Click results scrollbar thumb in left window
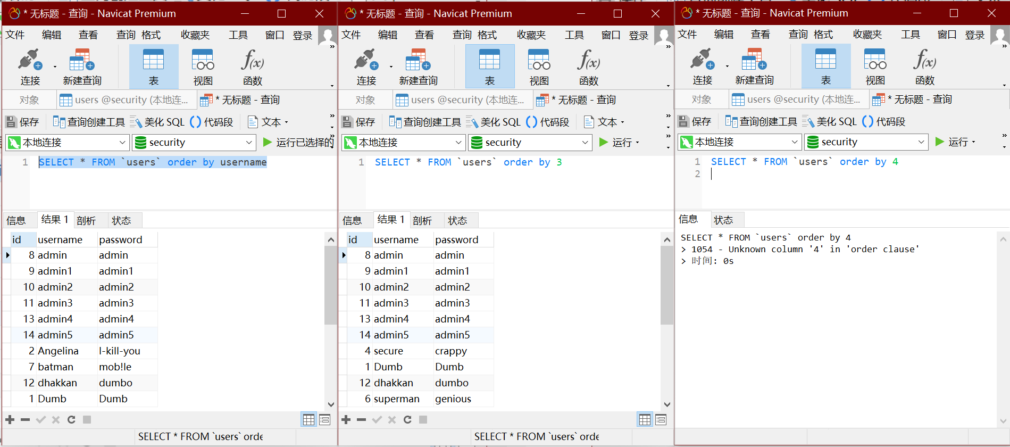The image size is (1010, 447). click(331, 285)
